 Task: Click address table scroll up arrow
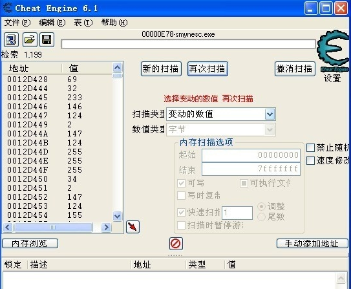[341, 278]
